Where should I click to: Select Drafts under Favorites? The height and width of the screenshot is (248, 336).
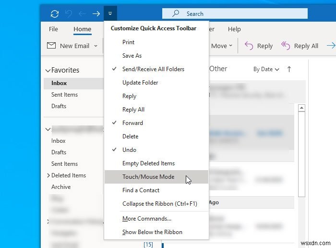pyautogui.click(x=59, y=106)
